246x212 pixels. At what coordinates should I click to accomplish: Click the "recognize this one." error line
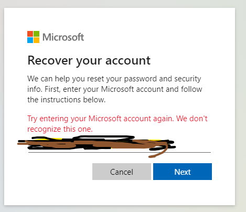pos(60,129)
